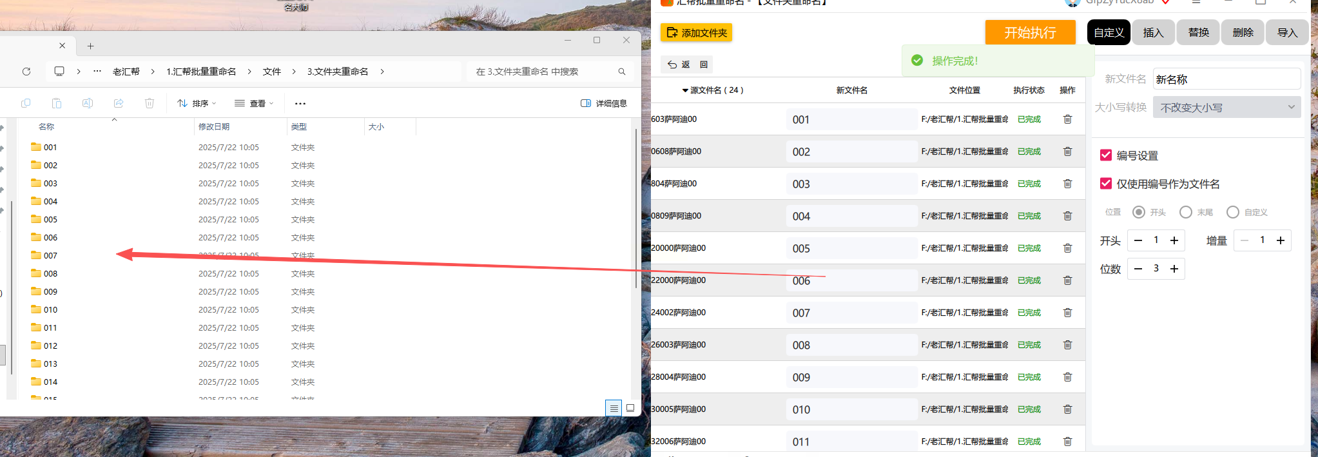This screenshot has height=457, width=1318.
Task: Open the 大小写转换 dropdown
Action: coord(1227,108)
